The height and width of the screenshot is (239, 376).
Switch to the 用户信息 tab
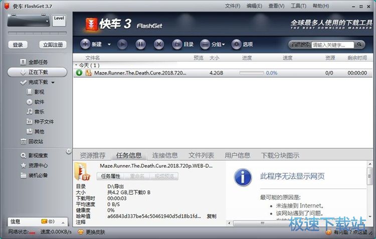coord(238,156)
